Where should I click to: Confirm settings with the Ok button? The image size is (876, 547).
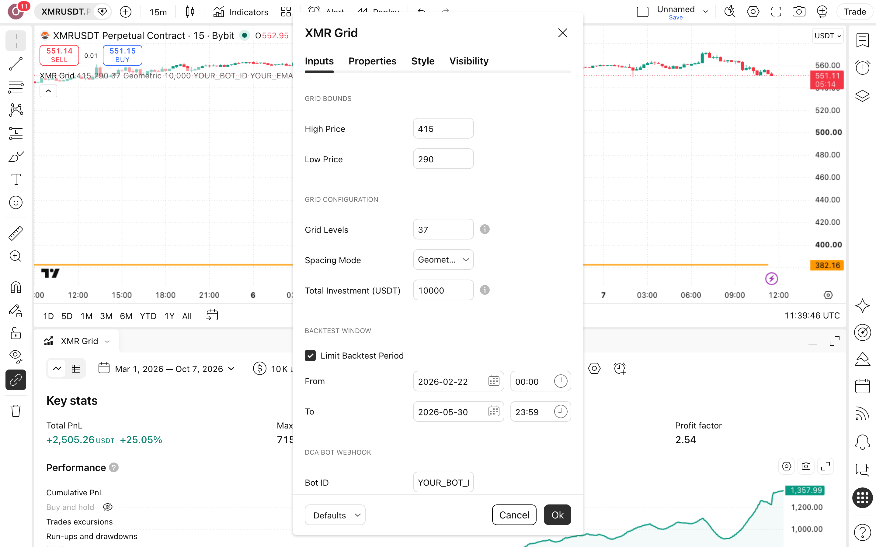(x=557, y=515)
